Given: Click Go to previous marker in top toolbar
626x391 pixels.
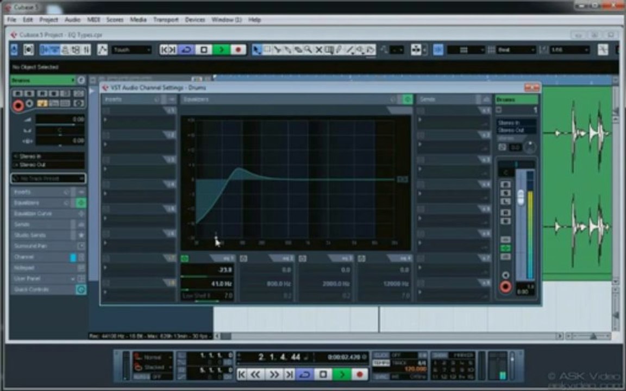Looking at the screenshot, I should pyautogui.click(x=164, y=49).
